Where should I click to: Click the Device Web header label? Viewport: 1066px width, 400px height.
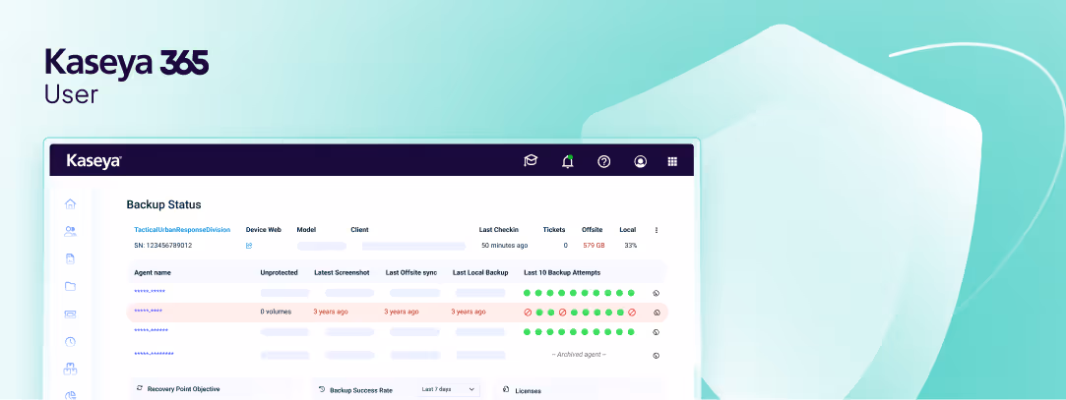point(263,230)
